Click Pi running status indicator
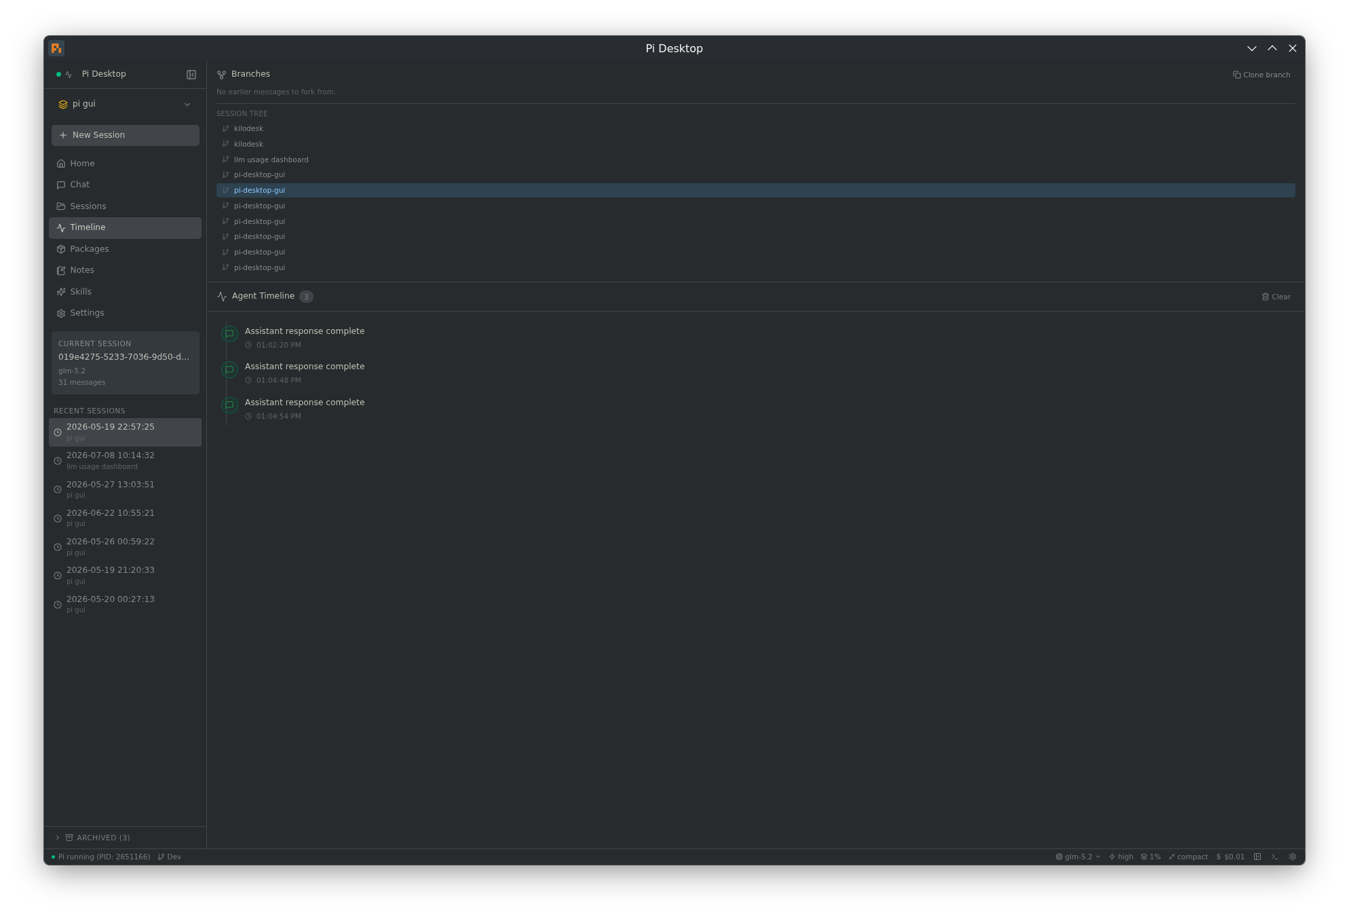Viewport: 1349px width, 917px height. pos(100,857)
